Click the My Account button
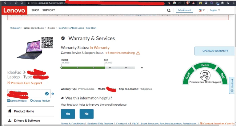This screenshot has width=236, height=126. coord(185,10)
